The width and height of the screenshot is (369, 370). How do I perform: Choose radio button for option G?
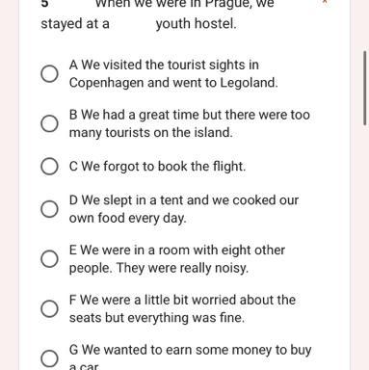(x=49, y=358)
